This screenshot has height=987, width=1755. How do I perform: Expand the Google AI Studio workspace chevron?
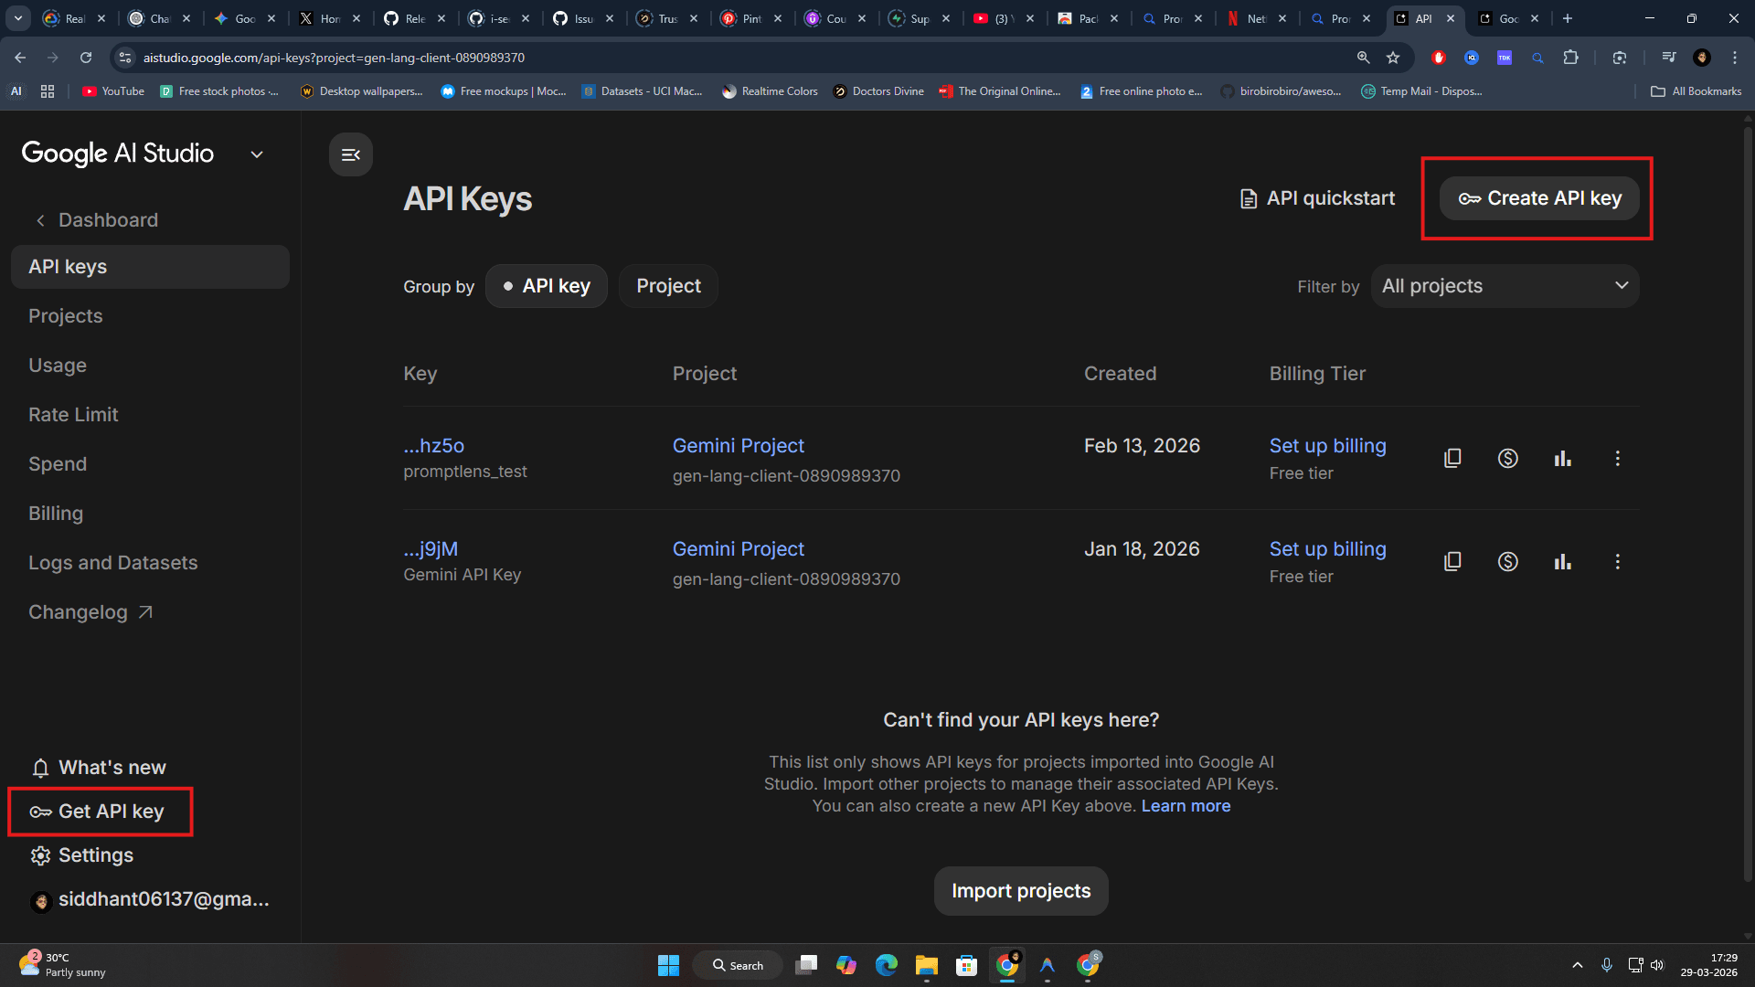[256, 154]
